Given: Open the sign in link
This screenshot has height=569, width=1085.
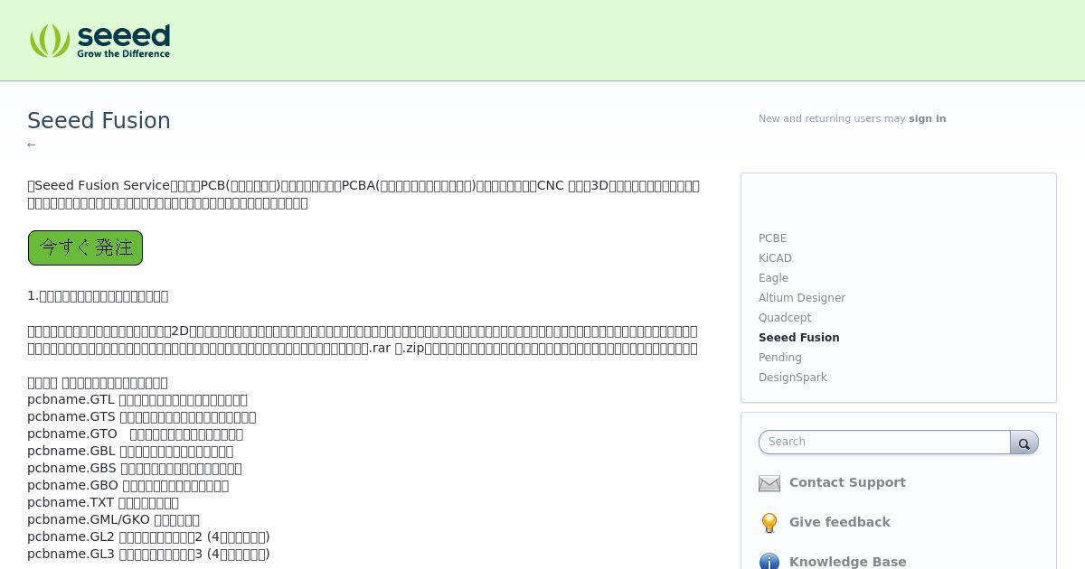Looking at the screenshot, I should coord(927,118).
